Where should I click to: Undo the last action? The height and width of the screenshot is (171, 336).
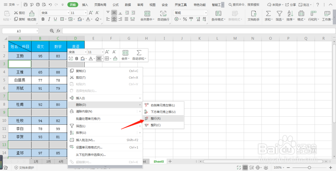click(50, 4)
